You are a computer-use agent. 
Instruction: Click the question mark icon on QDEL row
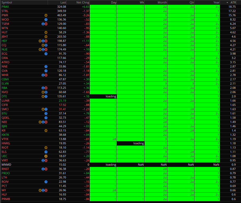point(46,118)
